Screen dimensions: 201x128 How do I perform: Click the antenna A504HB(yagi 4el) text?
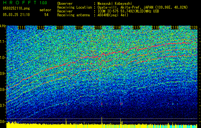(113, 15)
